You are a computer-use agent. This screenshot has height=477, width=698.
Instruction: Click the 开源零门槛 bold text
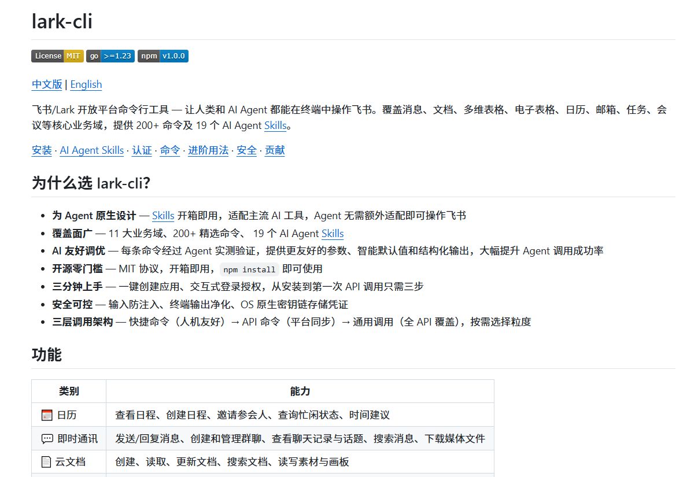point(77,269)
